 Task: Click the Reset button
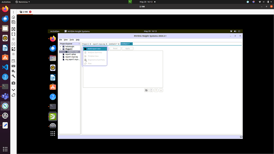coord(115,48)
